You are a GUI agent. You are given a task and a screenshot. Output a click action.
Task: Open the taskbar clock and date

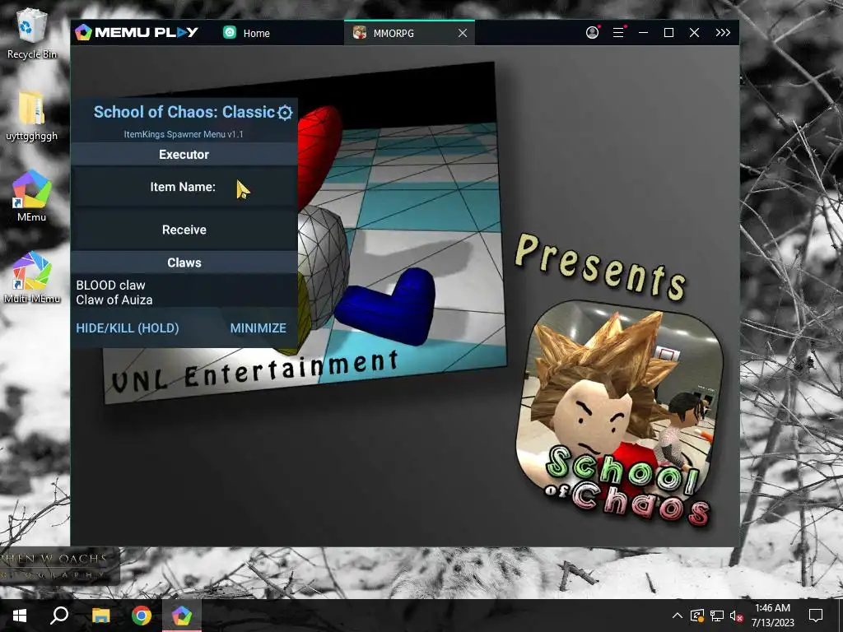[772, 616]
